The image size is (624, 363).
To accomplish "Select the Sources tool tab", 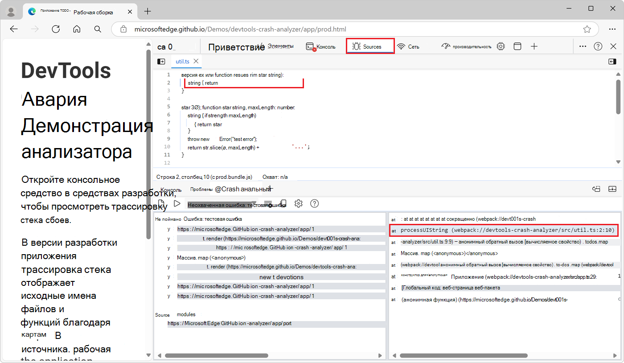I will coord(370,46).
